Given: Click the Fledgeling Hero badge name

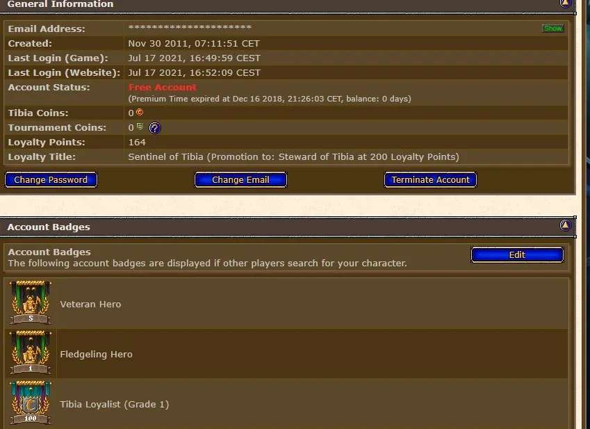Looking at the screenshot, I should pyautogui.click(x=97, y=355).
